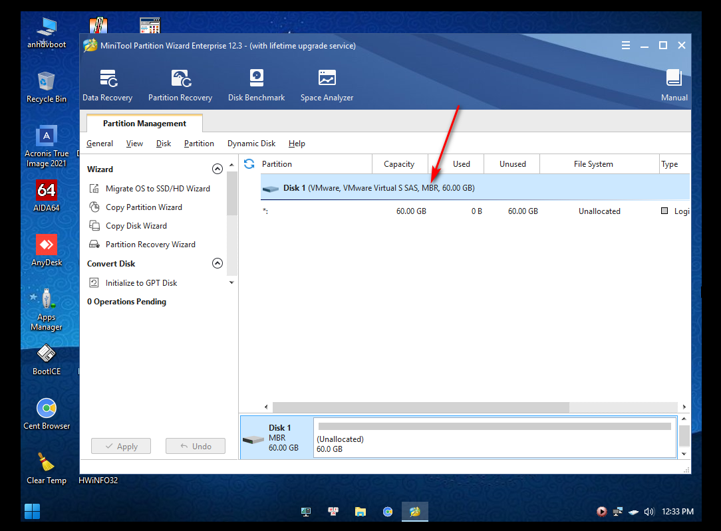Click the 0 Operations Pending label

[x=126, y=302]
